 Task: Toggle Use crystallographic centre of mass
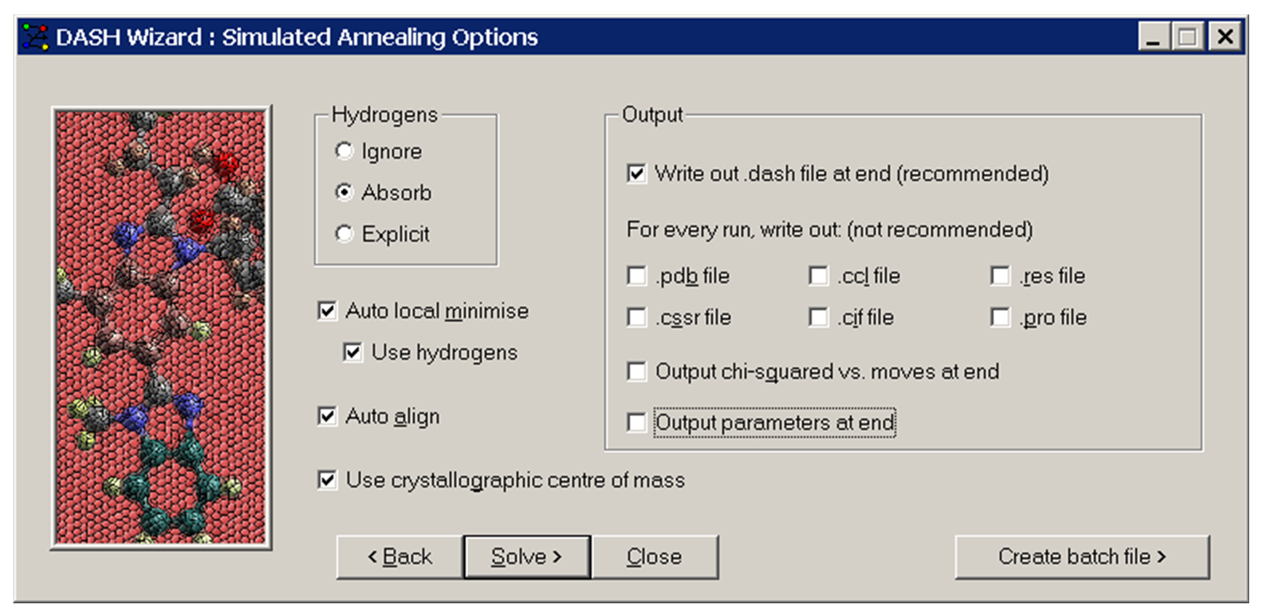point(327,480)
